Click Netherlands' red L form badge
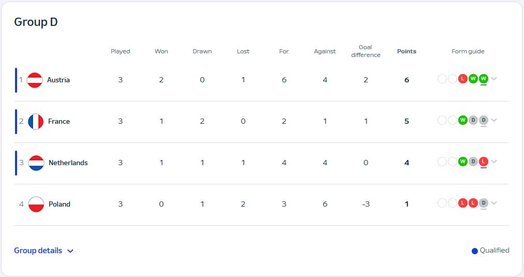Viewport: 524px width, 277px height. tap(484, 162)
